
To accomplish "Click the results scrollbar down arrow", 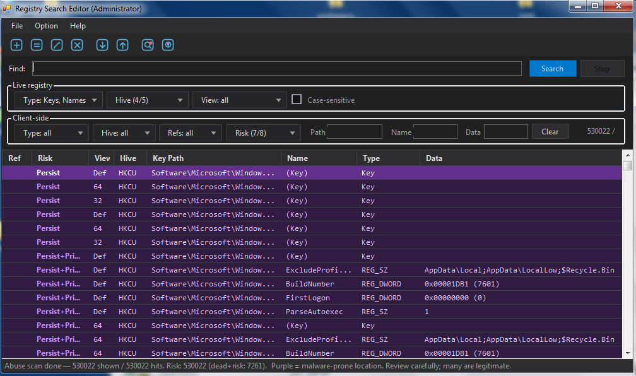I will pos(627,353).
